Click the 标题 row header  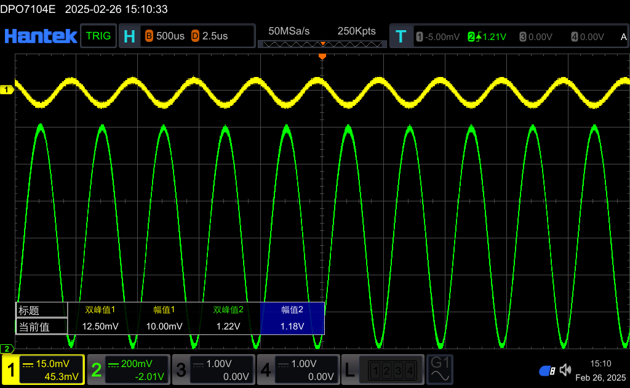(x=41, y=310)
